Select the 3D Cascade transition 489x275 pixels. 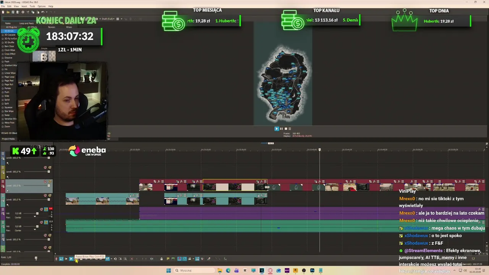(10, 35)
